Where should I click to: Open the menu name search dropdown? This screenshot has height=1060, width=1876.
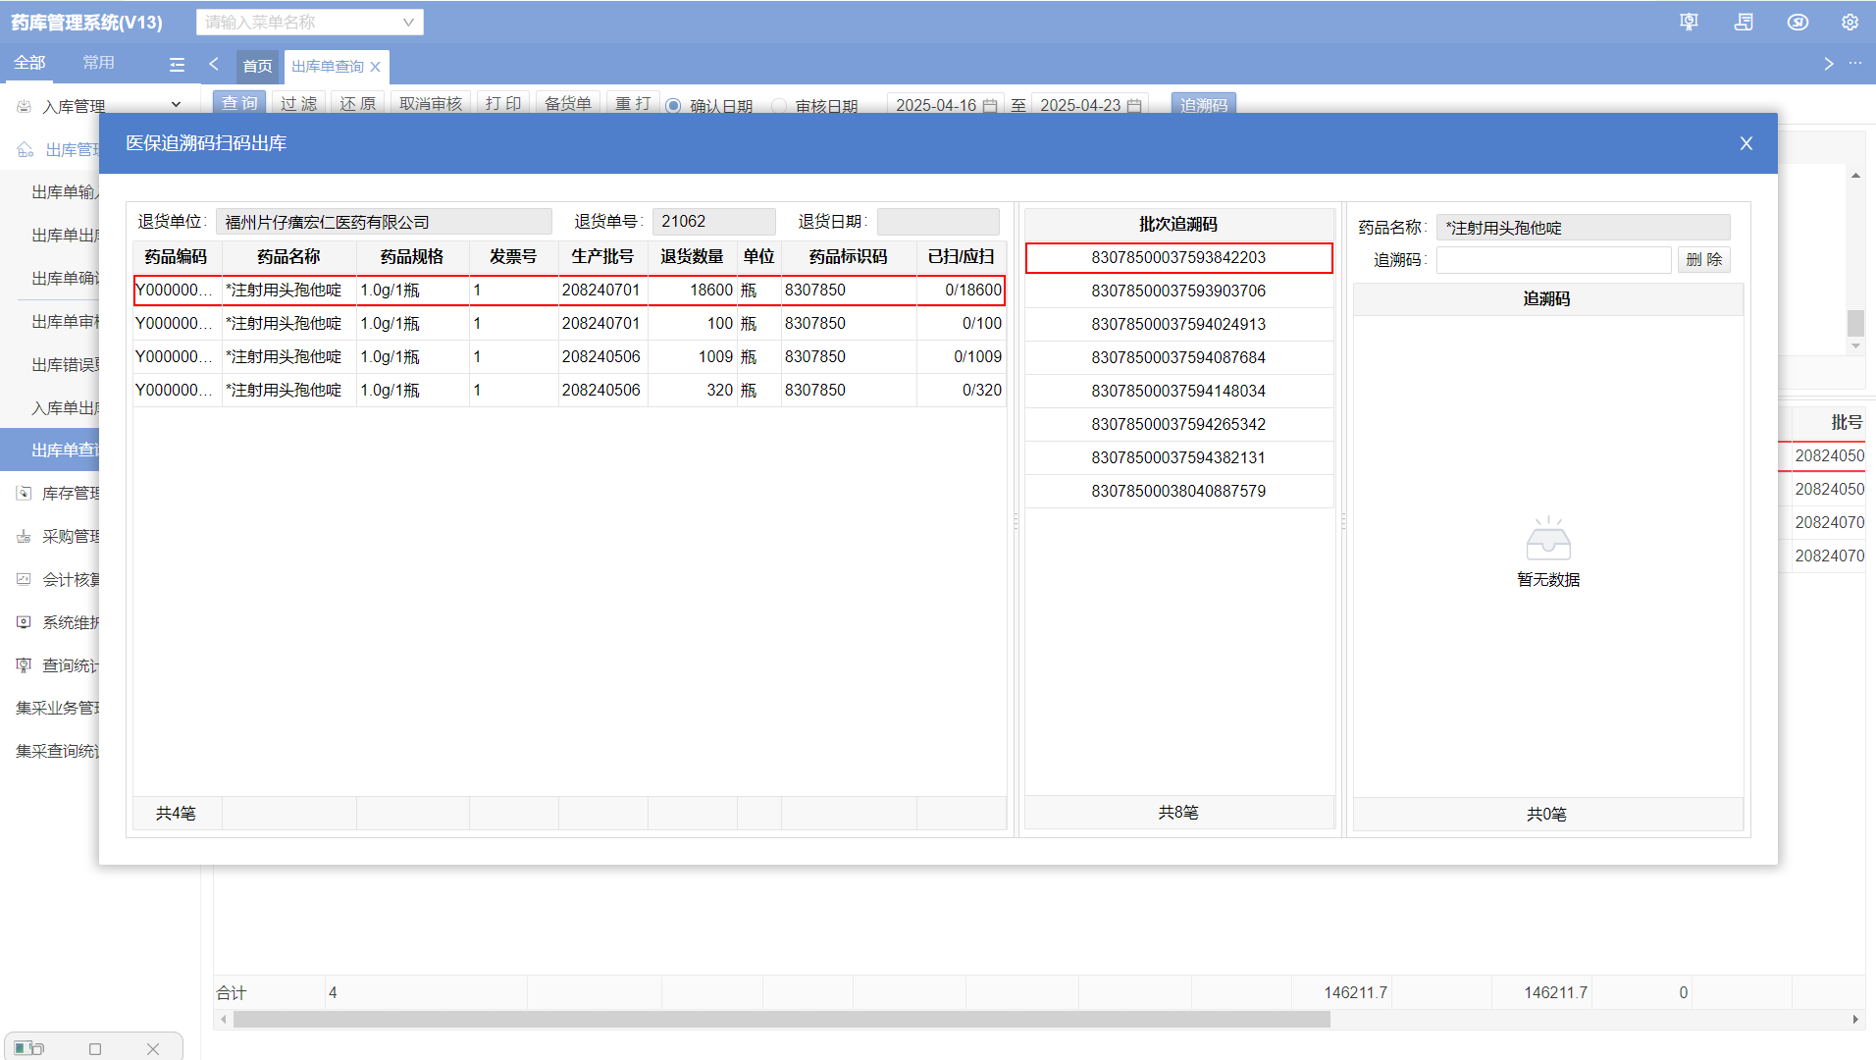click(310, 22)
